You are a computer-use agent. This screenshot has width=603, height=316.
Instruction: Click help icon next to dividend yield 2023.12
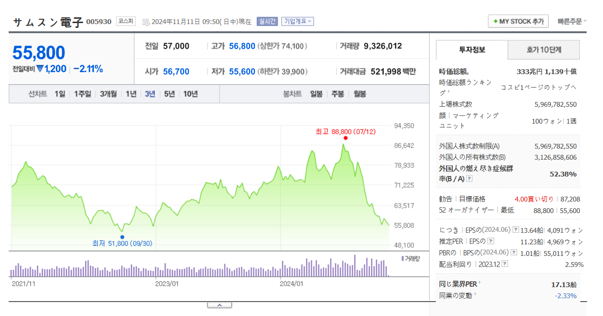pyautogui.click(x=504, y=264)
